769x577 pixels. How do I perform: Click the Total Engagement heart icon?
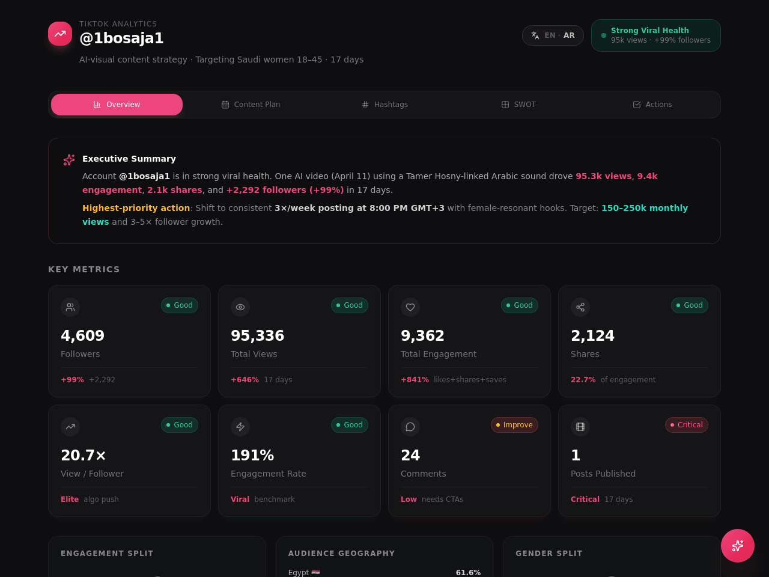[410, 307]
